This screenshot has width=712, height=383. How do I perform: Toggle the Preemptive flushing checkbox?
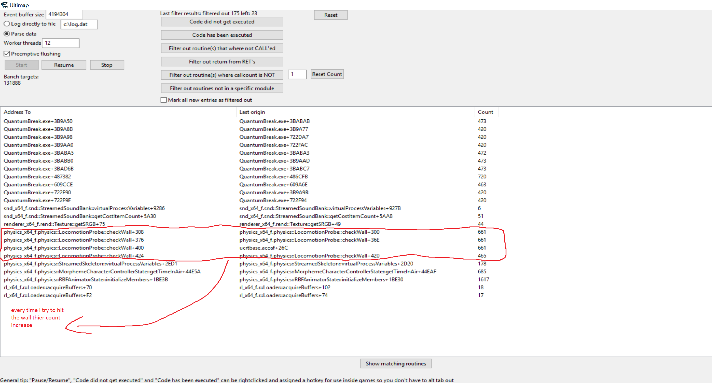coord(7,54)
